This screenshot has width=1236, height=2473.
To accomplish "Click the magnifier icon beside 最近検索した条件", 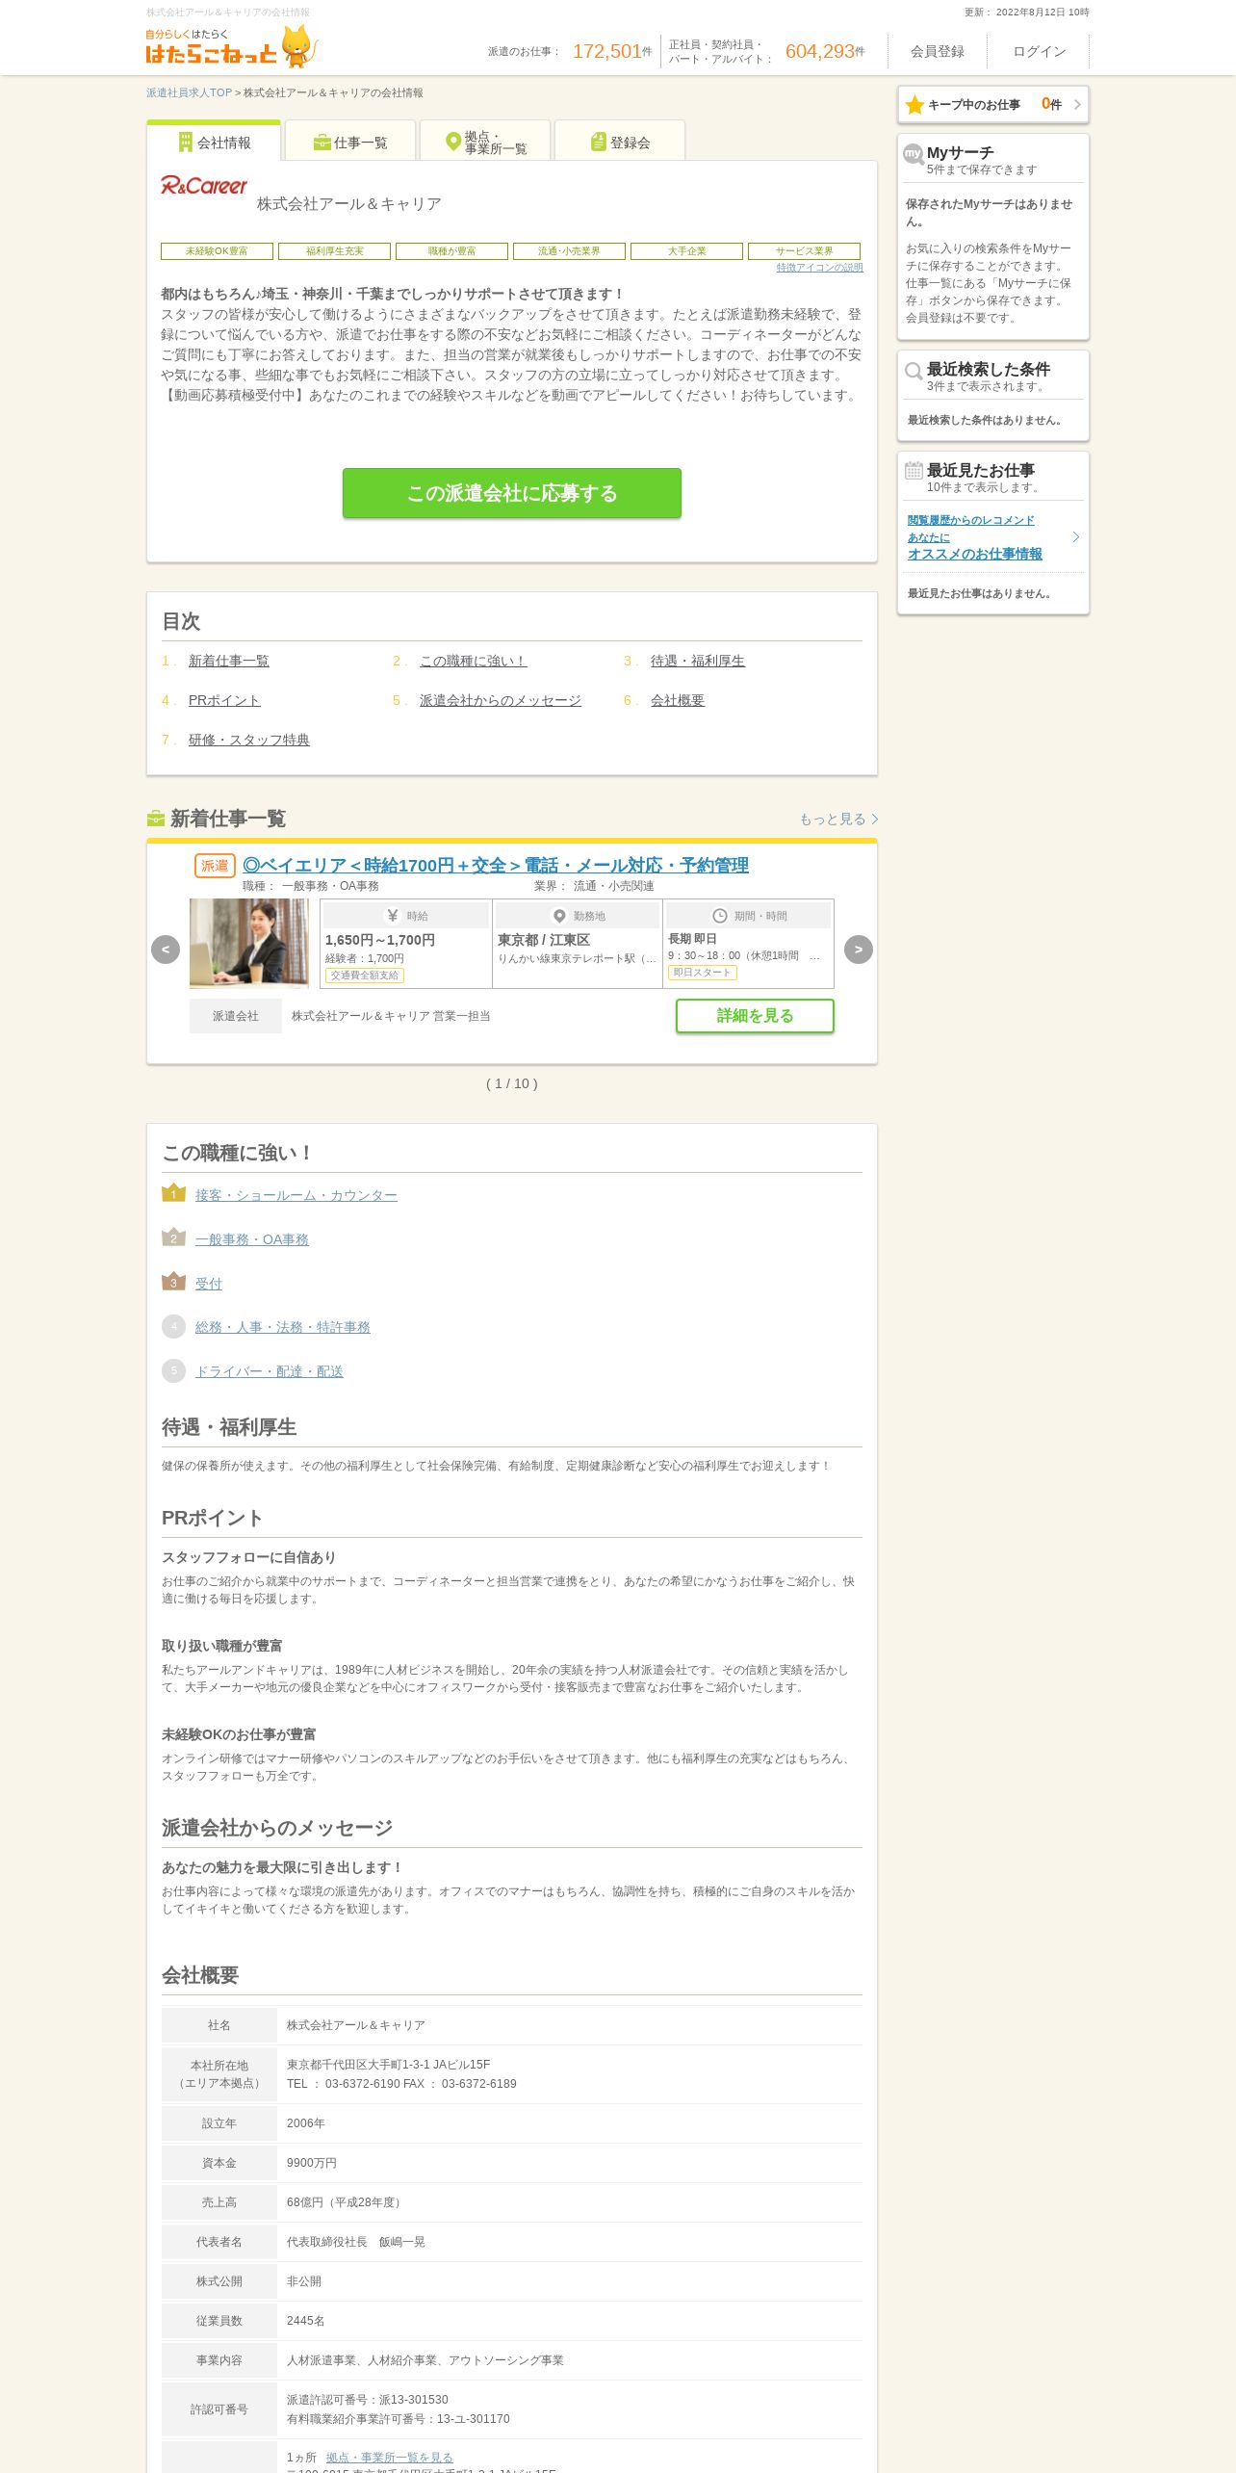I will tap(914, 371).
